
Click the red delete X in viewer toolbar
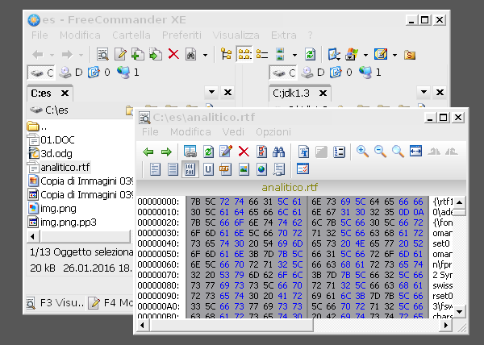point(244,152)
